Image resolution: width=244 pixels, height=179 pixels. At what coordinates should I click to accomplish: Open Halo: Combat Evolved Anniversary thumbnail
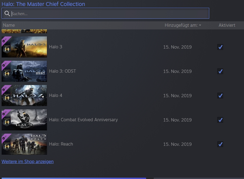point(24,120)
